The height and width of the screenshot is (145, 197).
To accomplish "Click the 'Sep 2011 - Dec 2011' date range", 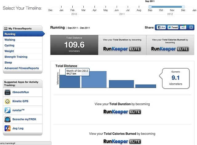I will tap(79, 28).
